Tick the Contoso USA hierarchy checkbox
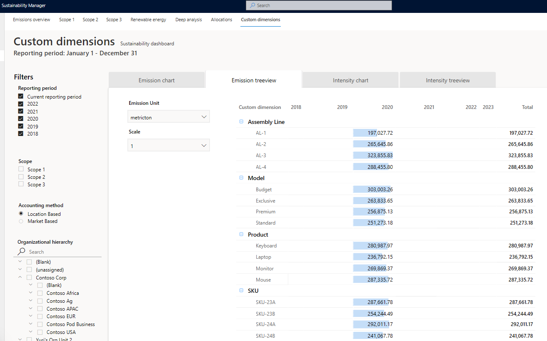The height and width of the screenshot is (341, 547). (x=40, y=332)
